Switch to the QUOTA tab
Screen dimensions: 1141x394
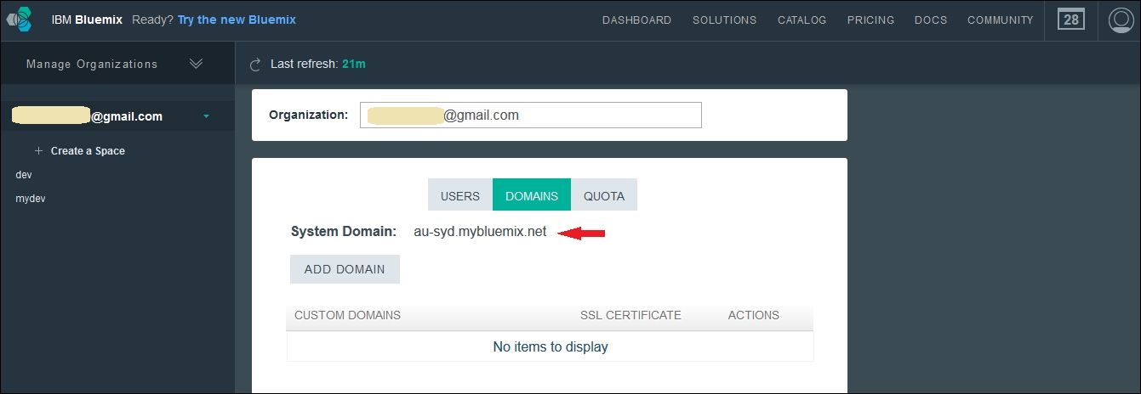604,194
